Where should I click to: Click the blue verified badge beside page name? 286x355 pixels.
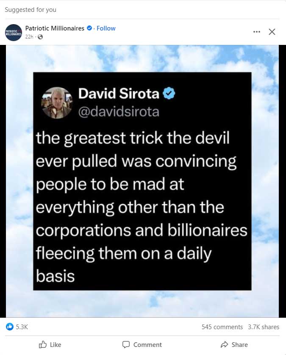coord(89,28)
